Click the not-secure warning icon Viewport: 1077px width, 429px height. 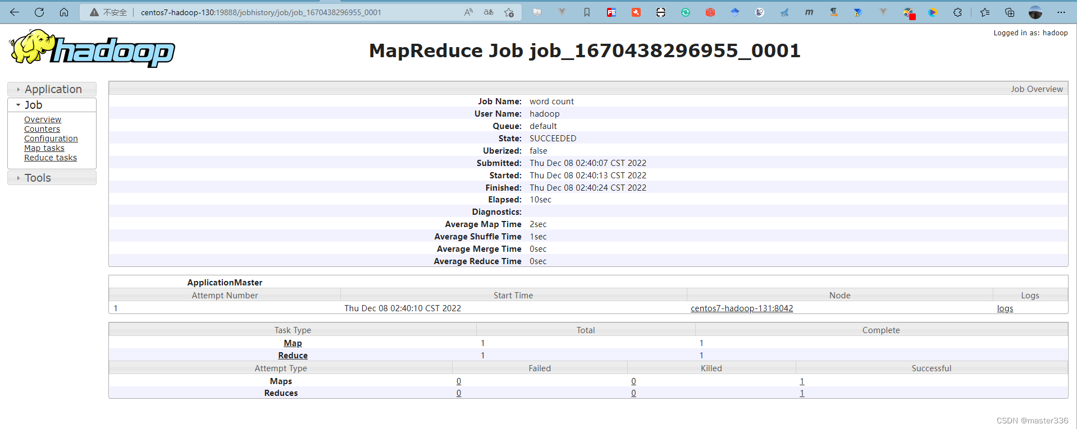tap(94, 12)
